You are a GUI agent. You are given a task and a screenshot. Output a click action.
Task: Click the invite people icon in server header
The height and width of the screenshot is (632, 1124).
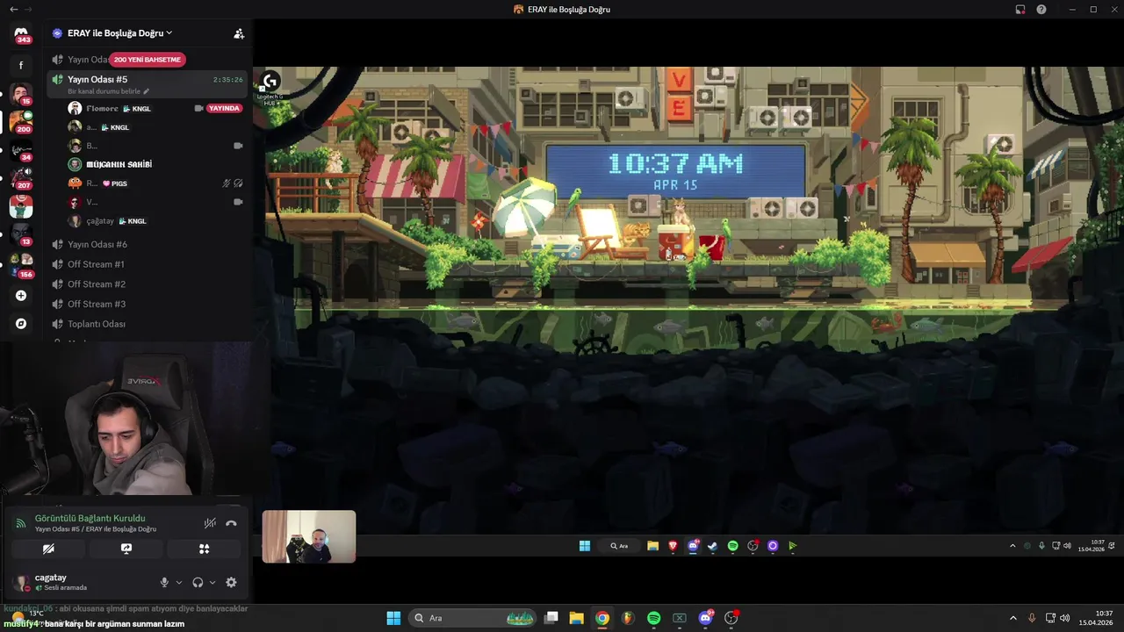238,33
